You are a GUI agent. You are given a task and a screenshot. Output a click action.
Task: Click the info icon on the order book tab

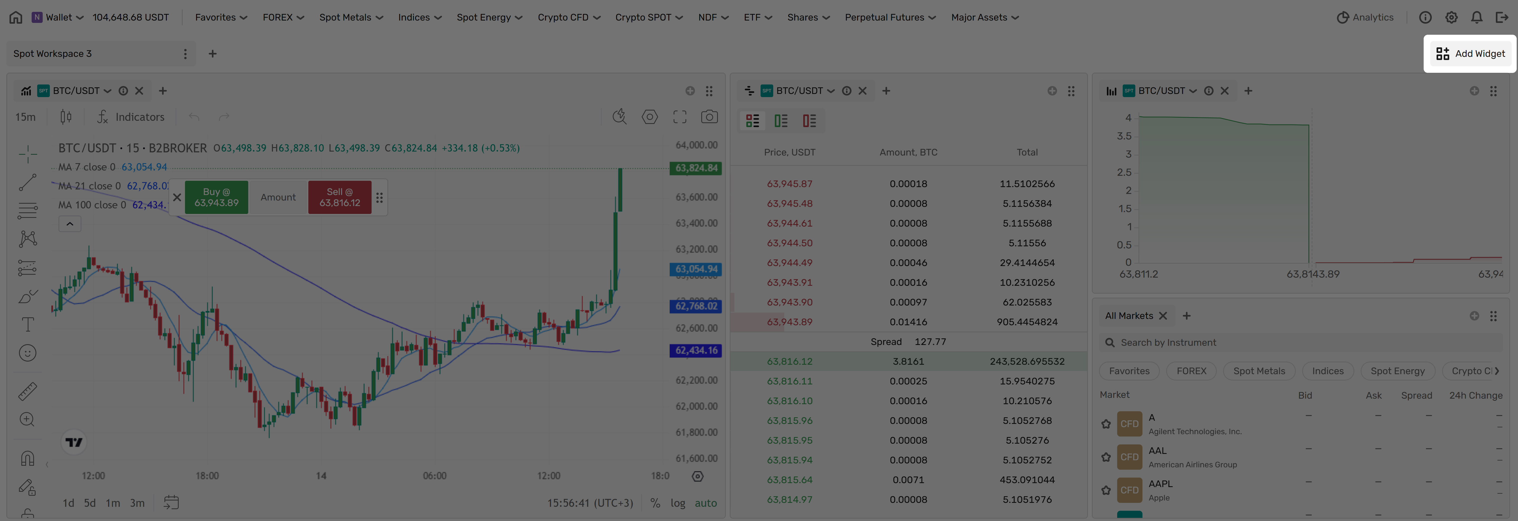coord(847,91)
